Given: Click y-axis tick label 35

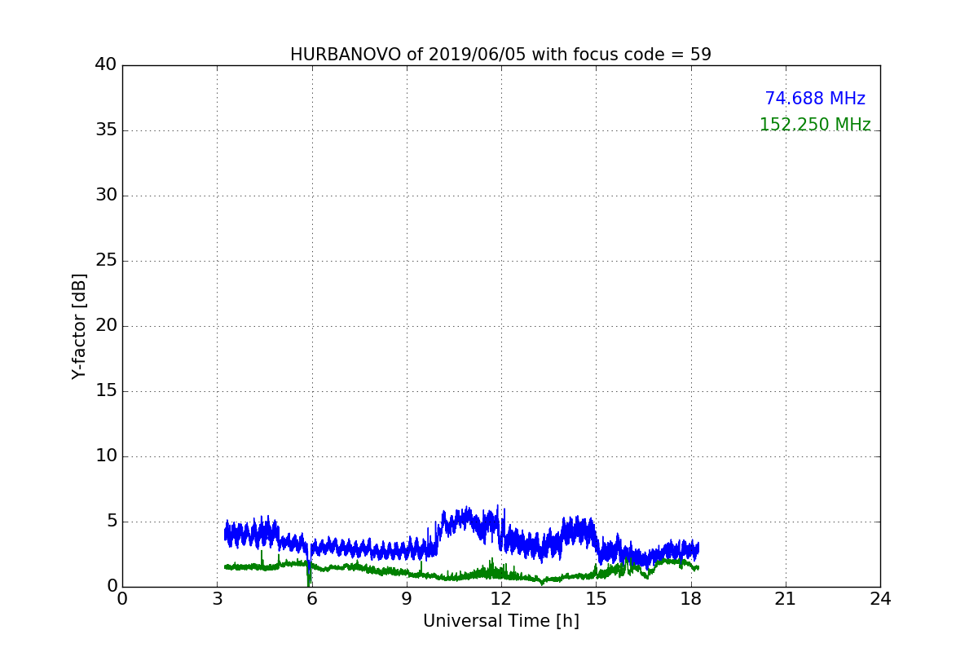Looking at the screenshot, I should (106, 130).
